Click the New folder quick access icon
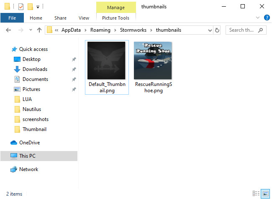The height and width of the screenshot is (199, 272). tap(30, 7)
